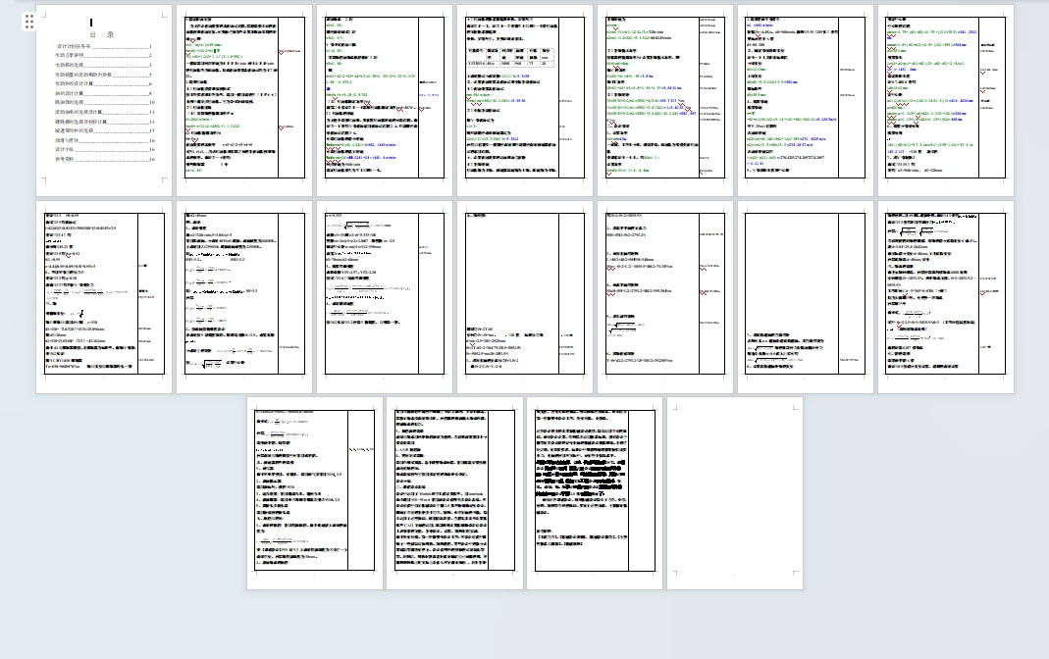Open the first page in the second row
Viewport: 1049px width, 659px height.
point(104,297)
